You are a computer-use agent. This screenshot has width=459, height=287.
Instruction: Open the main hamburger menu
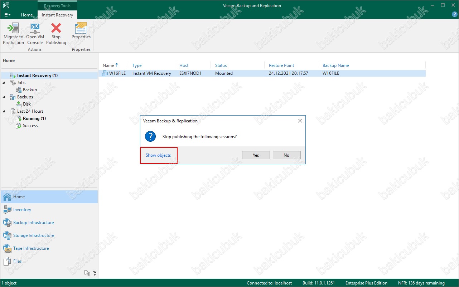click(x=7, y=15)
